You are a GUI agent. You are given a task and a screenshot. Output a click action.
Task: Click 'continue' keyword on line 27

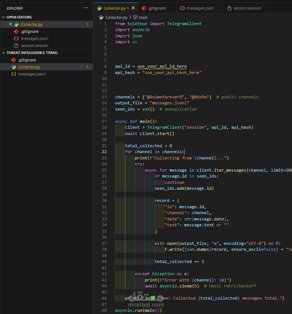point(174,182)
